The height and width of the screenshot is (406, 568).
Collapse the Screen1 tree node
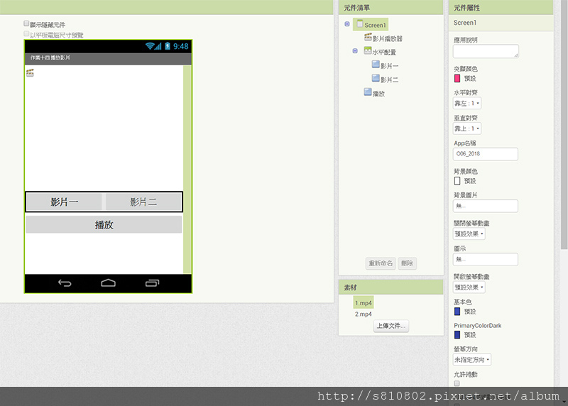coord(347,24)
